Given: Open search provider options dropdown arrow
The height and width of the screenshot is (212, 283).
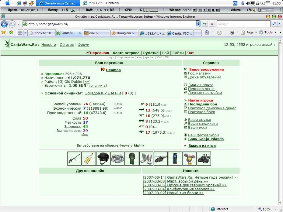Looking at the screenshot, I should [x=279, y=24].
